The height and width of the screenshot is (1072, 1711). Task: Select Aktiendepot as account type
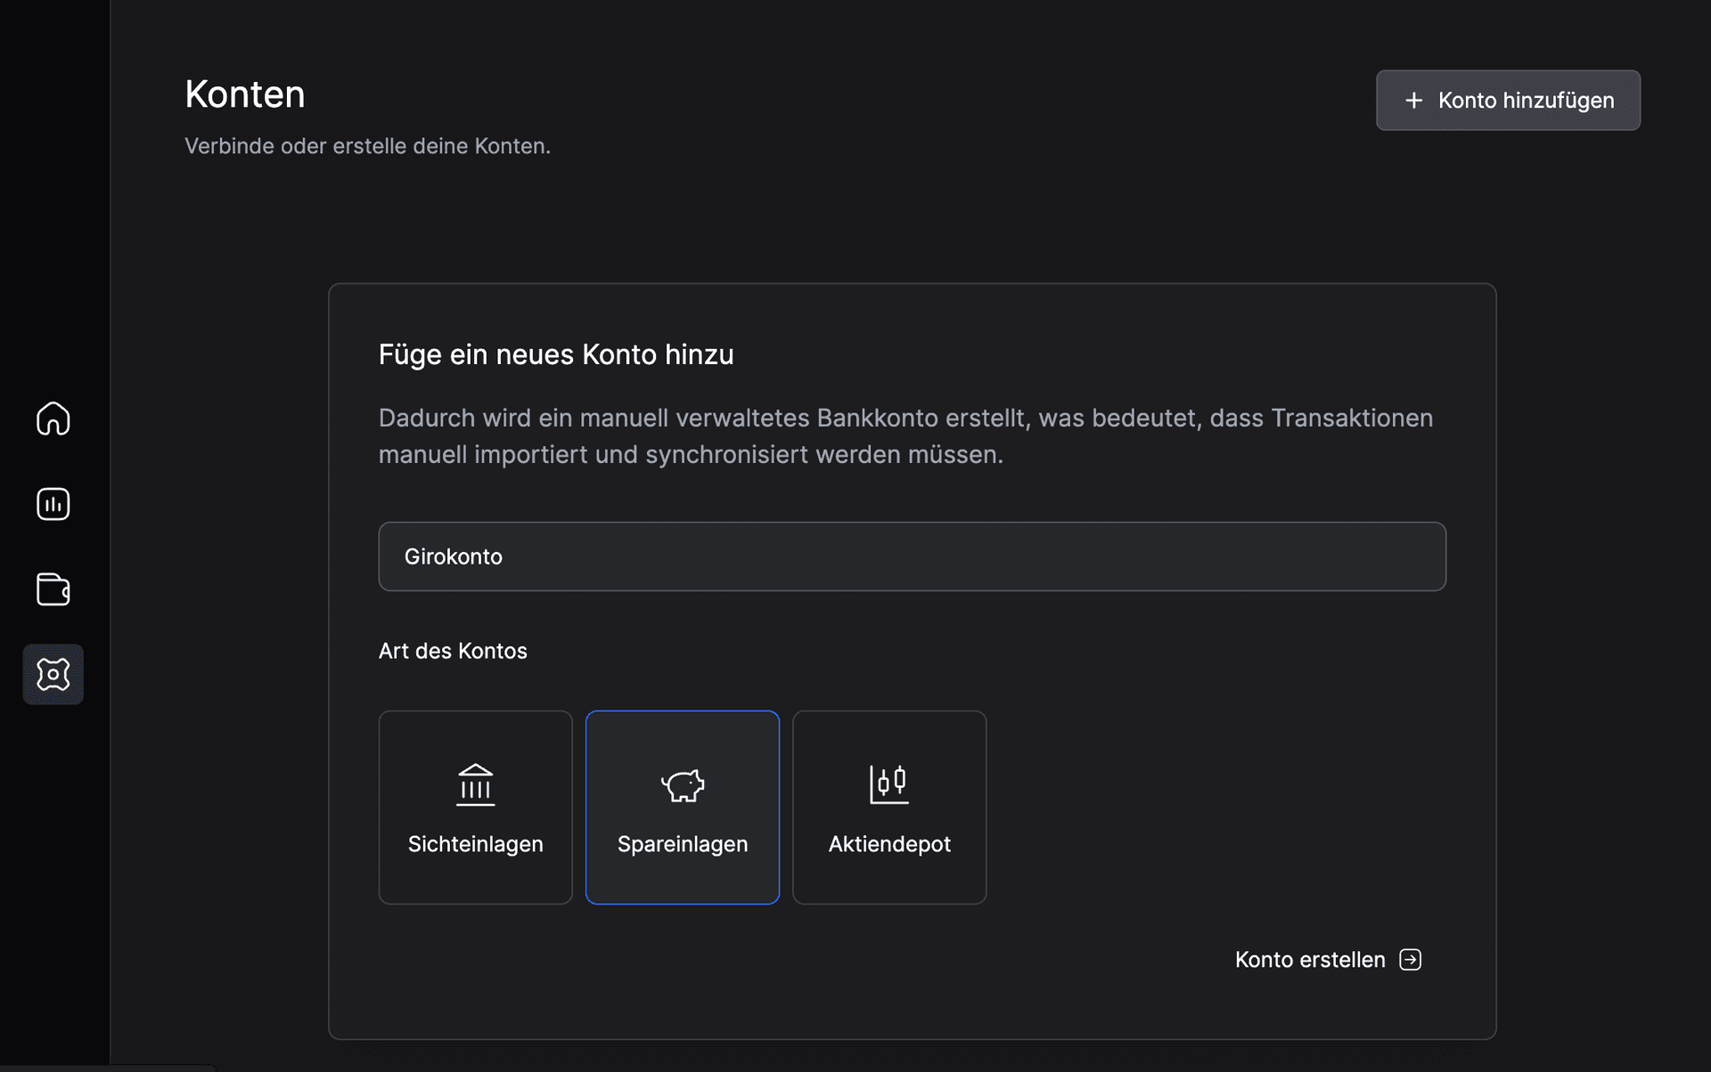click(888, 808)
